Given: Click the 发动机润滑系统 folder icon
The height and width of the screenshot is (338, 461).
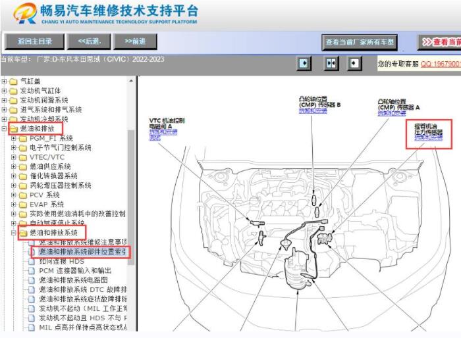Looking at the screenshot, I should (x=13, y=101).
